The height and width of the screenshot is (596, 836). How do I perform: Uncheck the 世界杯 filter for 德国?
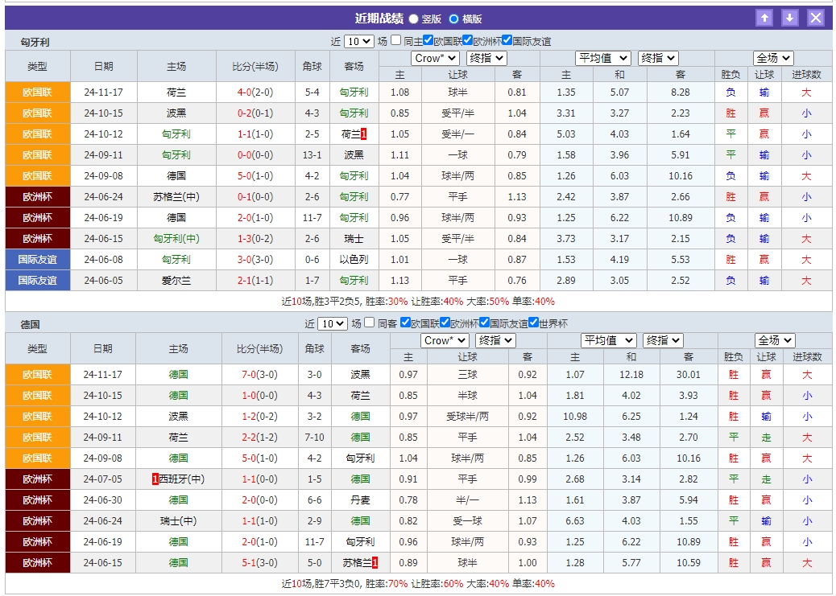tap(533, 322)
